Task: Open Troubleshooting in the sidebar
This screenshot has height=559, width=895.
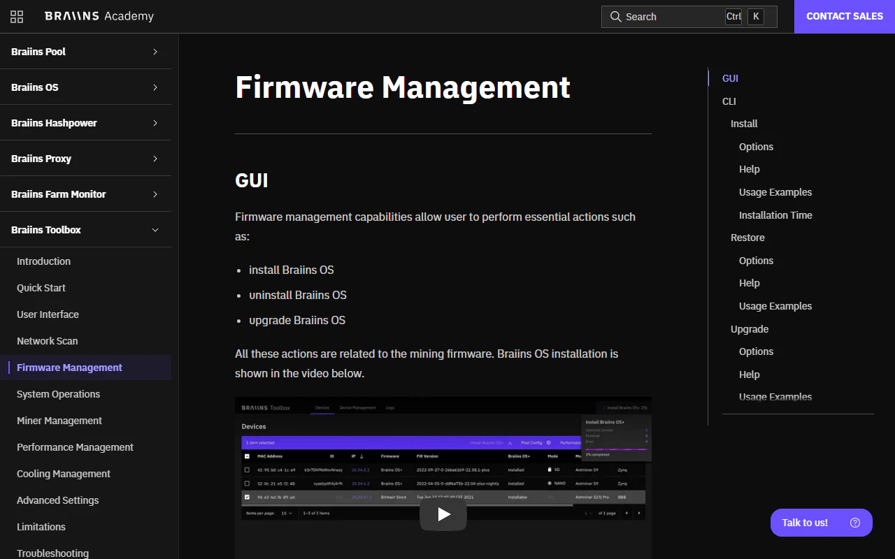Action: tap(52, 553)
